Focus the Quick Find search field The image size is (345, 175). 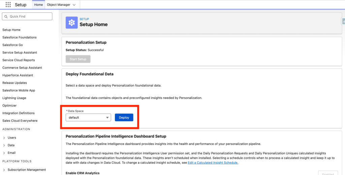pos(30,16)
